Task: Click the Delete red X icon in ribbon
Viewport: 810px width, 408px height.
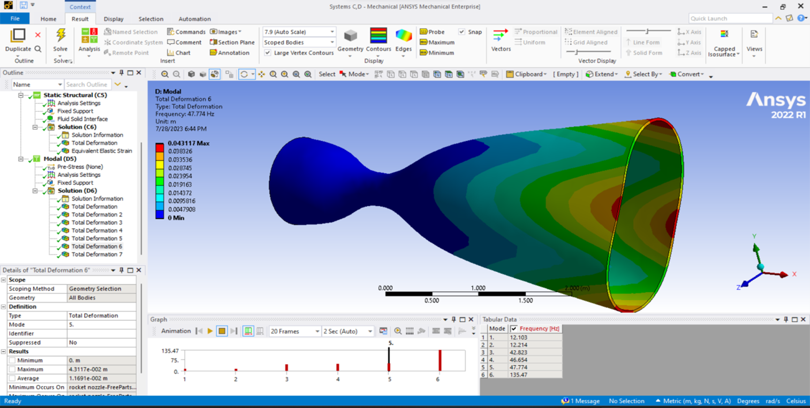Action: [37, 35]
